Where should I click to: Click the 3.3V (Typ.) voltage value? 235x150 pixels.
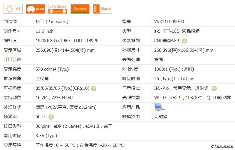46,136
